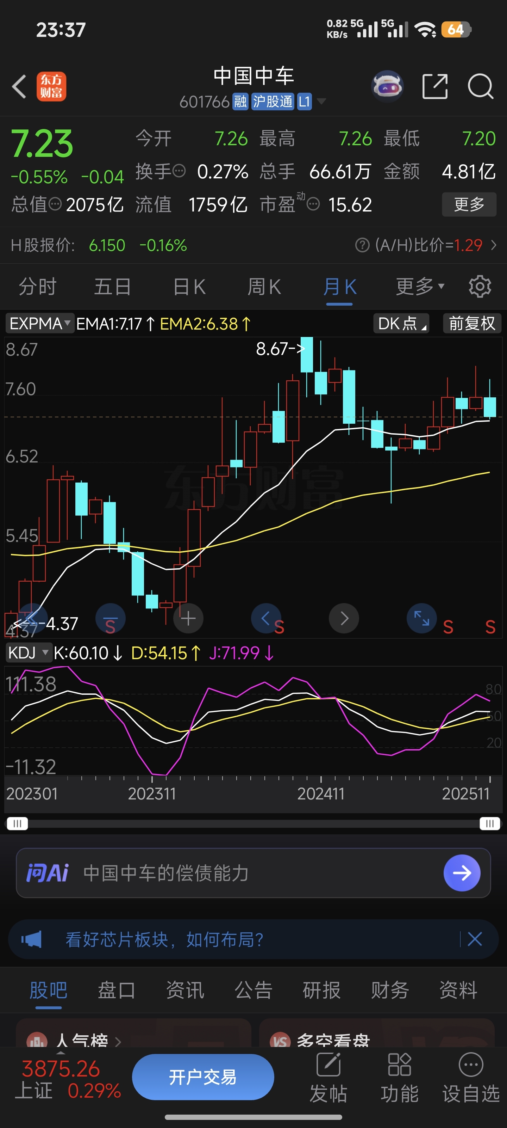Image resolution: width=507 pixels, height=1128 pixels.
Task: Expand the stock title dropdown arrow
Action: tap(321, 102)
